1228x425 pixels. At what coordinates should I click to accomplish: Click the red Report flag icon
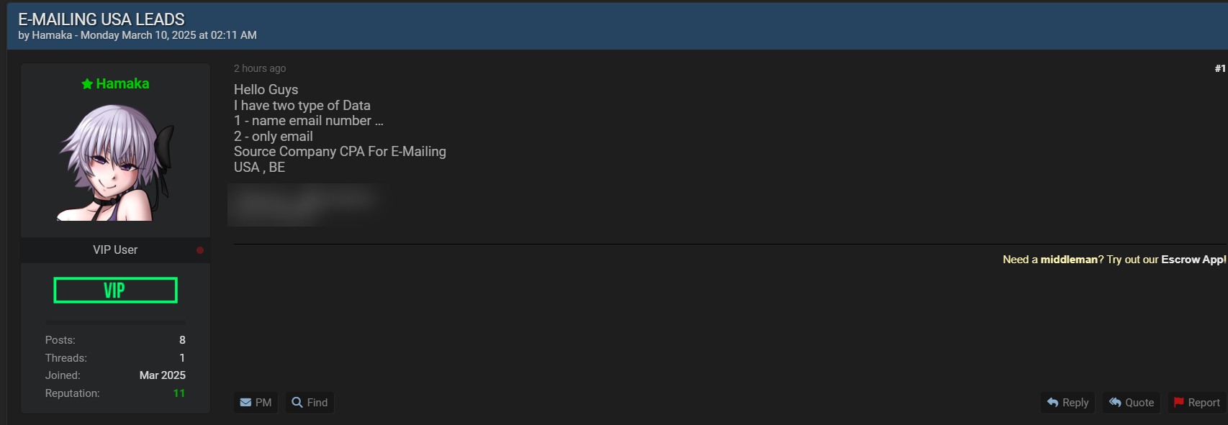(1178, 403)
